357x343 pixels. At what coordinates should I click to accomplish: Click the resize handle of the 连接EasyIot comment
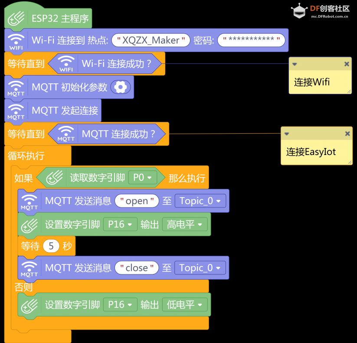(x=350, y=162)
